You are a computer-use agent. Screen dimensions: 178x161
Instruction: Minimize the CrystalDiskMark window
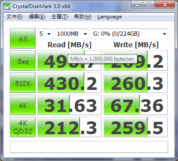(x=137, y=5)
